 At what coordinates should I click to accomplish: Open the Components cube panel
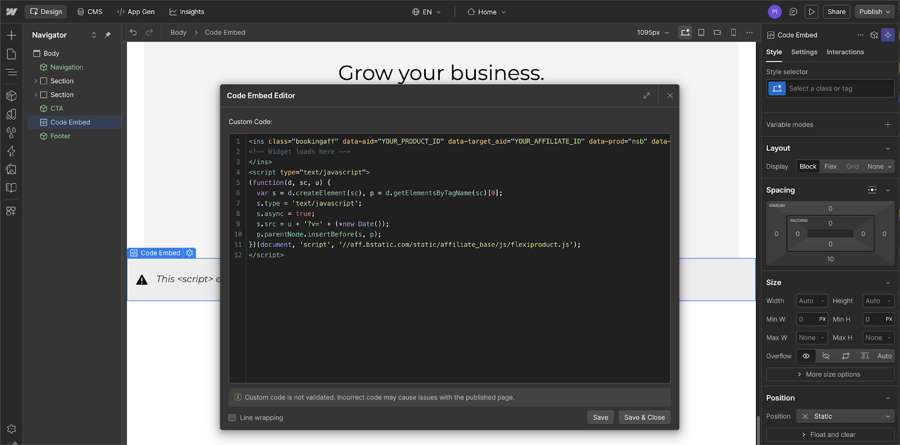click(11, 96)
